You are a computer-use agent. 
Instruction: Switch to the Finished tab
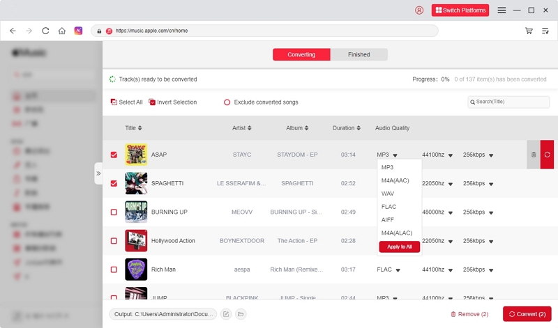(x=359, y=54)
